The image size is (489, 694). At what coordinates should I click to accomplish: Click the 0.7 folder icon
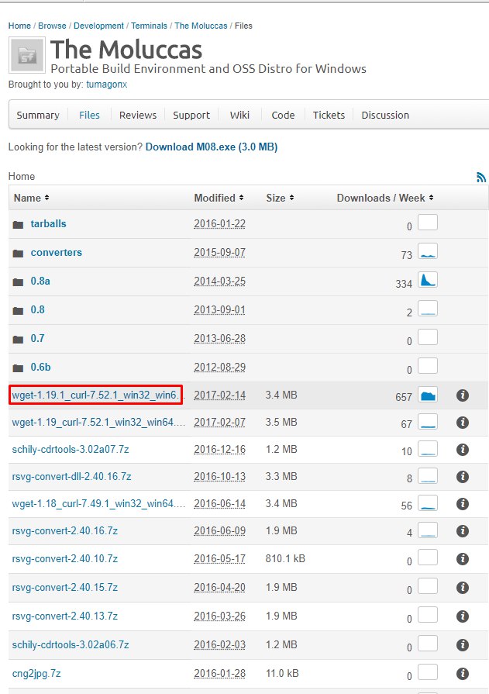[x=18, y=340]
